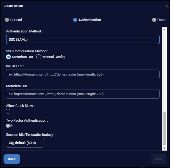Image resolution: width=170 pixels, height=168 pixels.
Task: Click the Next button
Action: 159,159
